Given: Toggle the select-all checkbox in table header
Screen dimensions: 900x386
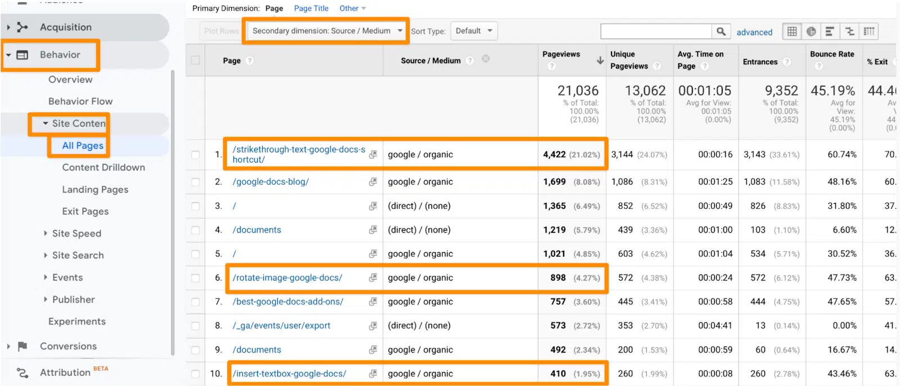Looking at the screenshot, I should point(195,60).
